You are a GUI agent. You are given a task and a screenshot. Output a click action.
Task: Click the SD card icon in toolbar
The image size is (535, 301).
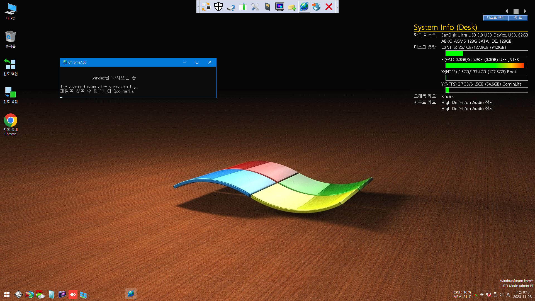[267, 7]
